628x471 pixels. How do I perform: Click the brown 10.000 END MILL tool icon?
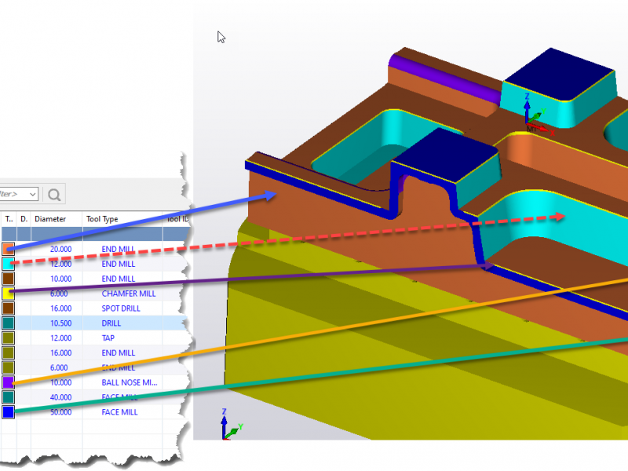point(9,279)
